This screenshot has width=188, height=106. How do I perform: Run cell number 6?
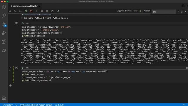[x=23, y=23]
